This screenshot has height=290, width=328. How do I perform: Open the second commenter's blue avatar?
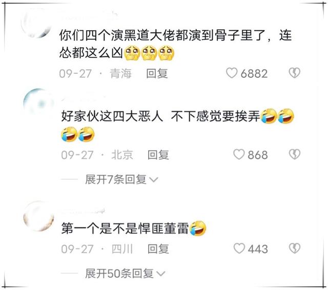[x=39, y=103]
